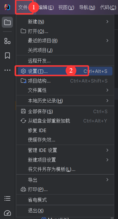Open the 视图(V) menu

[66, 7]
